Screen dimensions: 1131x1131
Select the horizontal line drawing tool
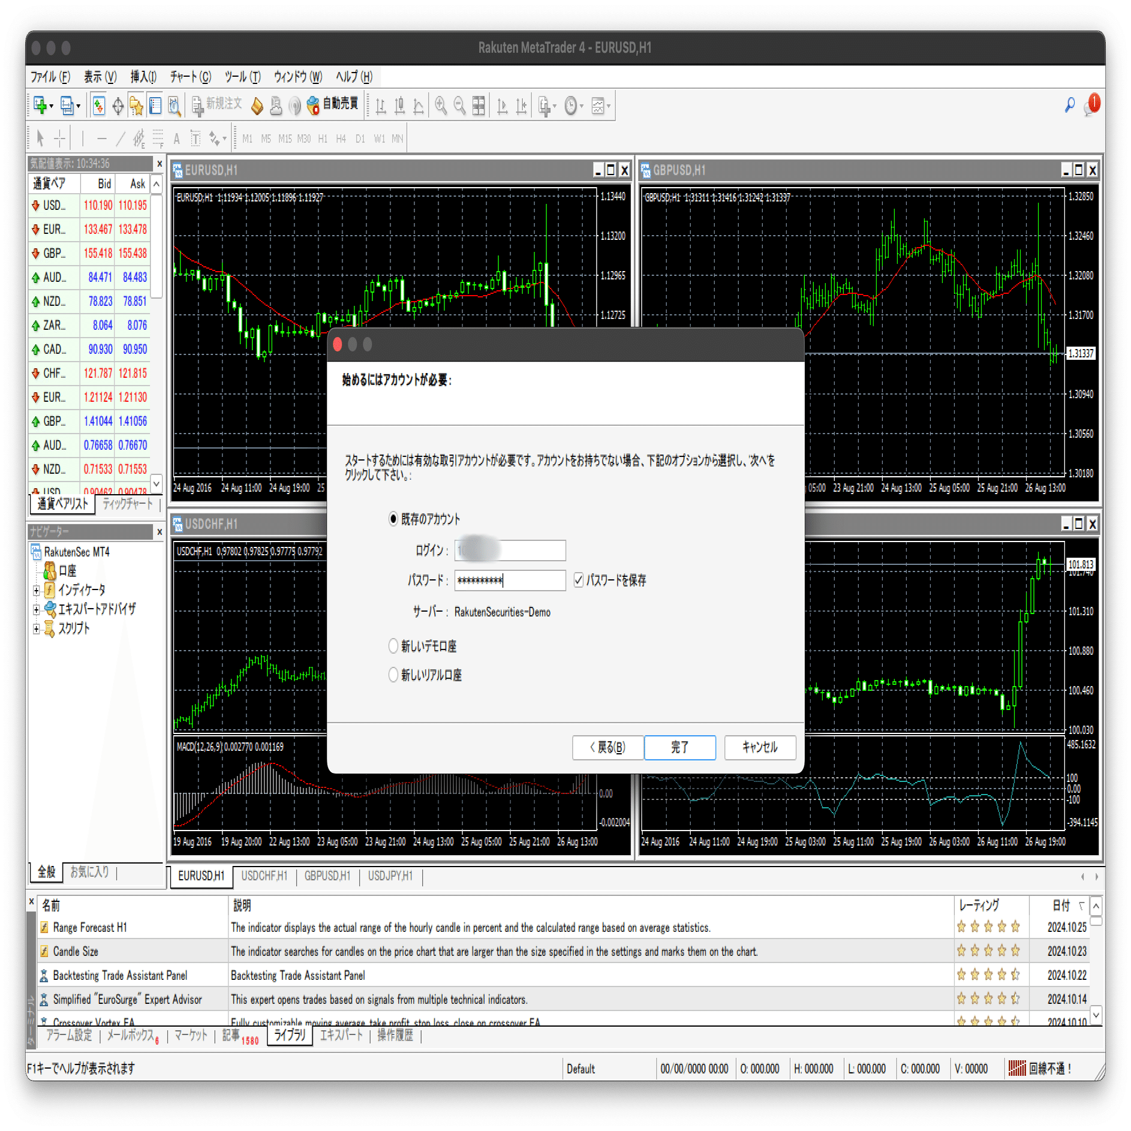(x=102, y=139)
